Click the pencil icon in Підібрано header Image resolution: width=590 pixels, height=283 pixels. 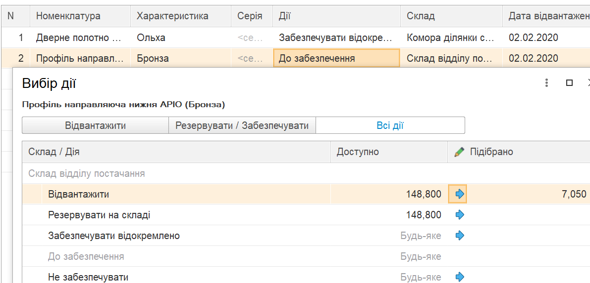click(459, 152)
